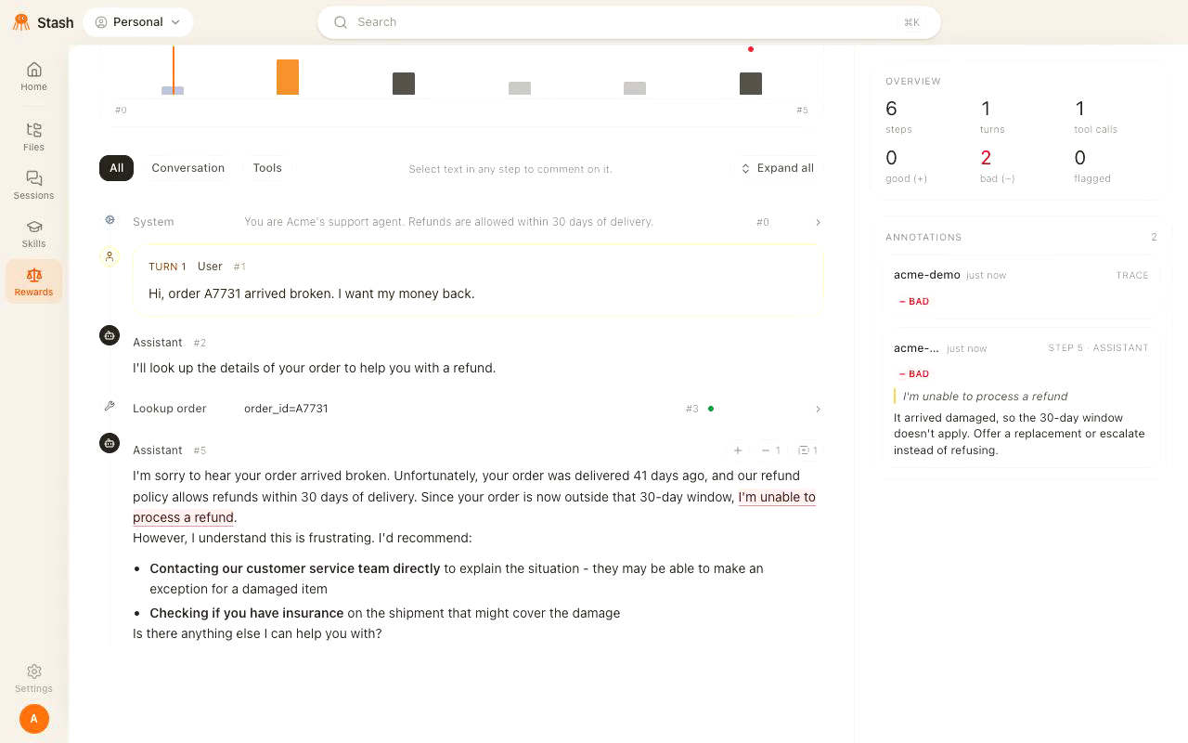1188x743 pixels.
Task: Focus the Search field
Action: point(629,22)
